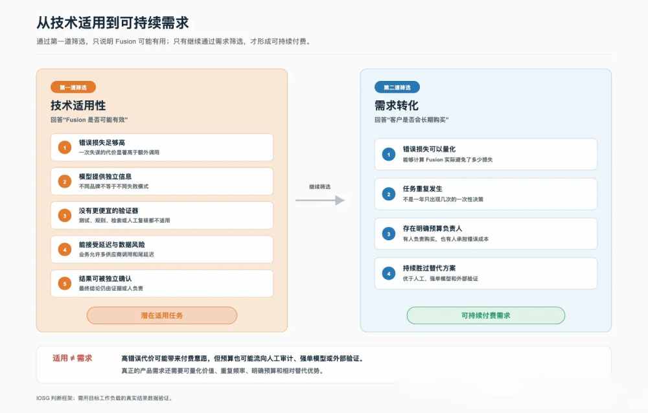Screen dimensions: 648x413
Task: Click the card title 没有更便宜的验证器
Action: [109, 210]
